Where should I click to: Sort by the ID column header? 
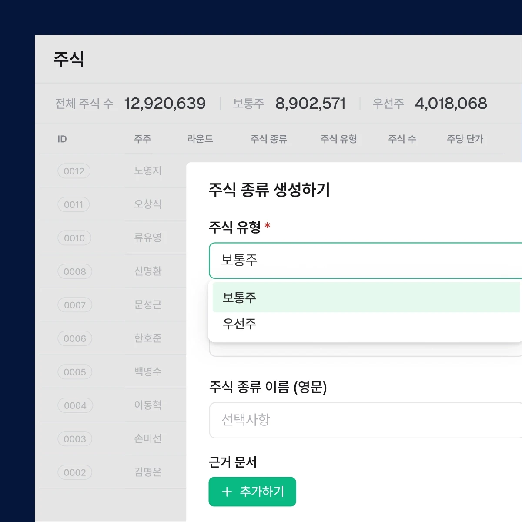(62, 139)
